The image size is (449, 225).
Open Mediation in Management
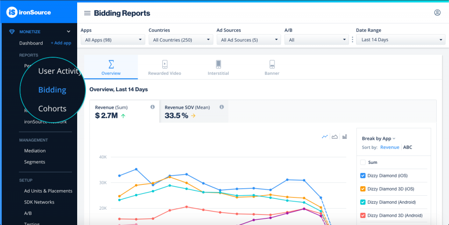click(x=35, y=151)
